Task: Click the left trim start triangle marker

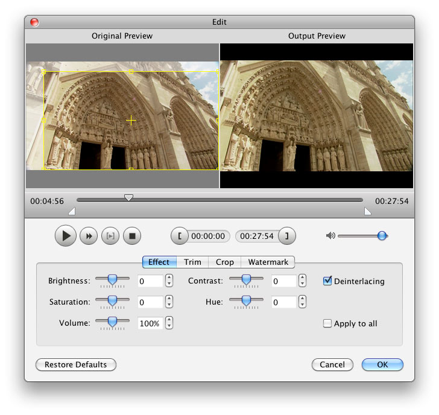Action: tap(72, 211)
